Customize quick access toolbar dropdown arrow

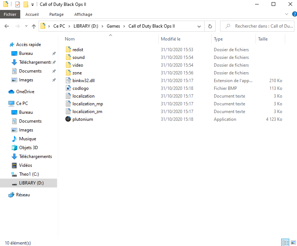coord(33,4)
